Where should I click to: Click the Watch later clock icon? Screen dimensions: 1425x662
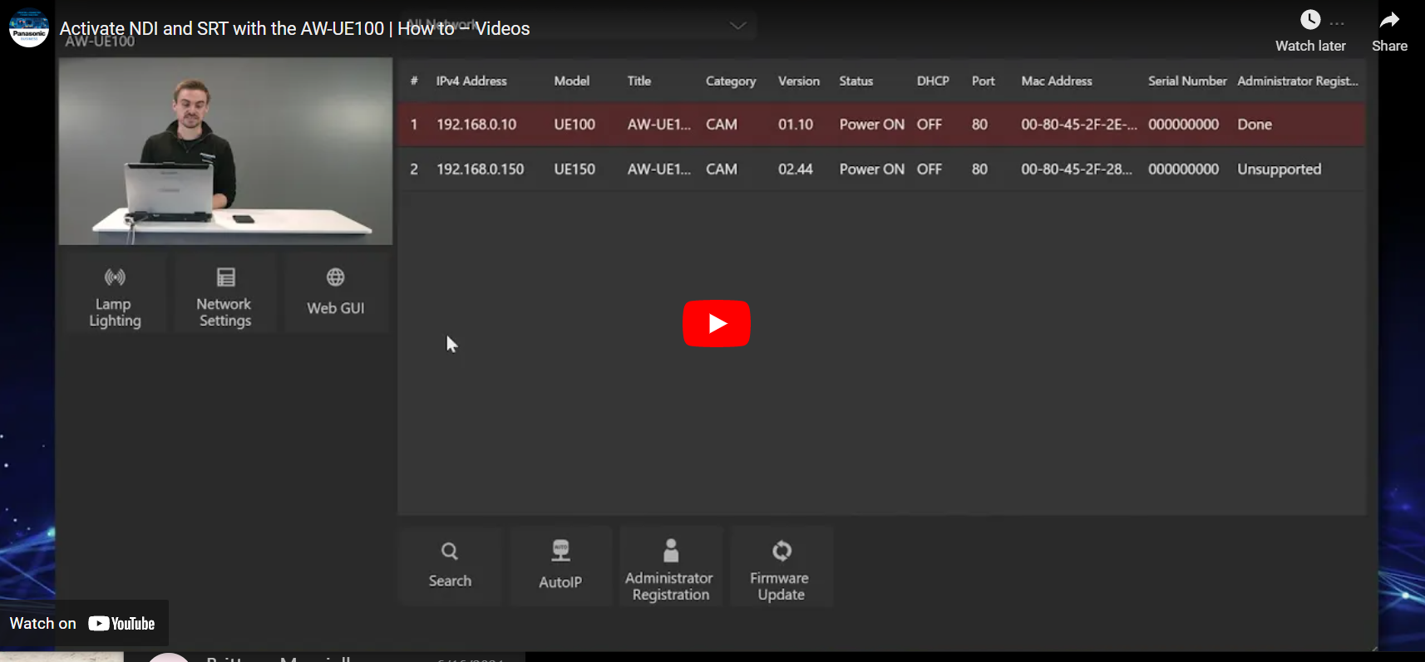[1309, 20]
